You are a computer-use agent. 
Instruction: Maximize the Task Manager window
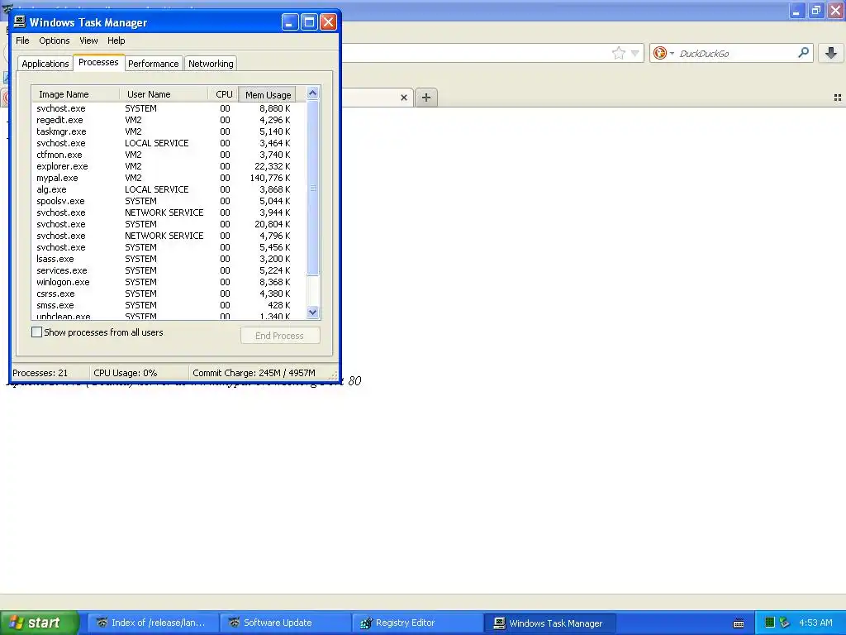click(309, 22)
